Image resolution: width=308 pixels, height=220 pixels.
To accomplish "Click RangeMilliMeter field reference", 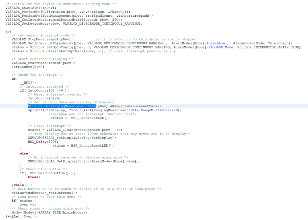I will 156,110.
